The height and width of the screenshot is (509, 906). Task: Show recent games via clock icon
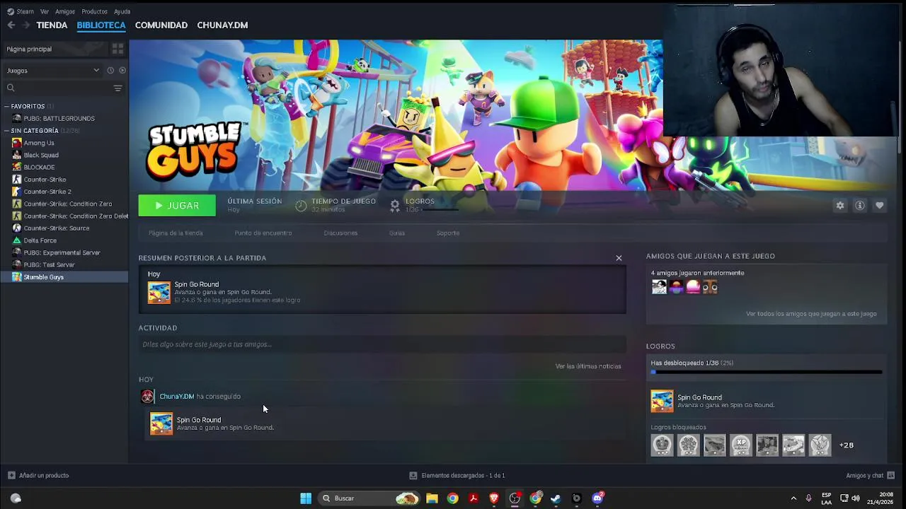coord(110,70)
